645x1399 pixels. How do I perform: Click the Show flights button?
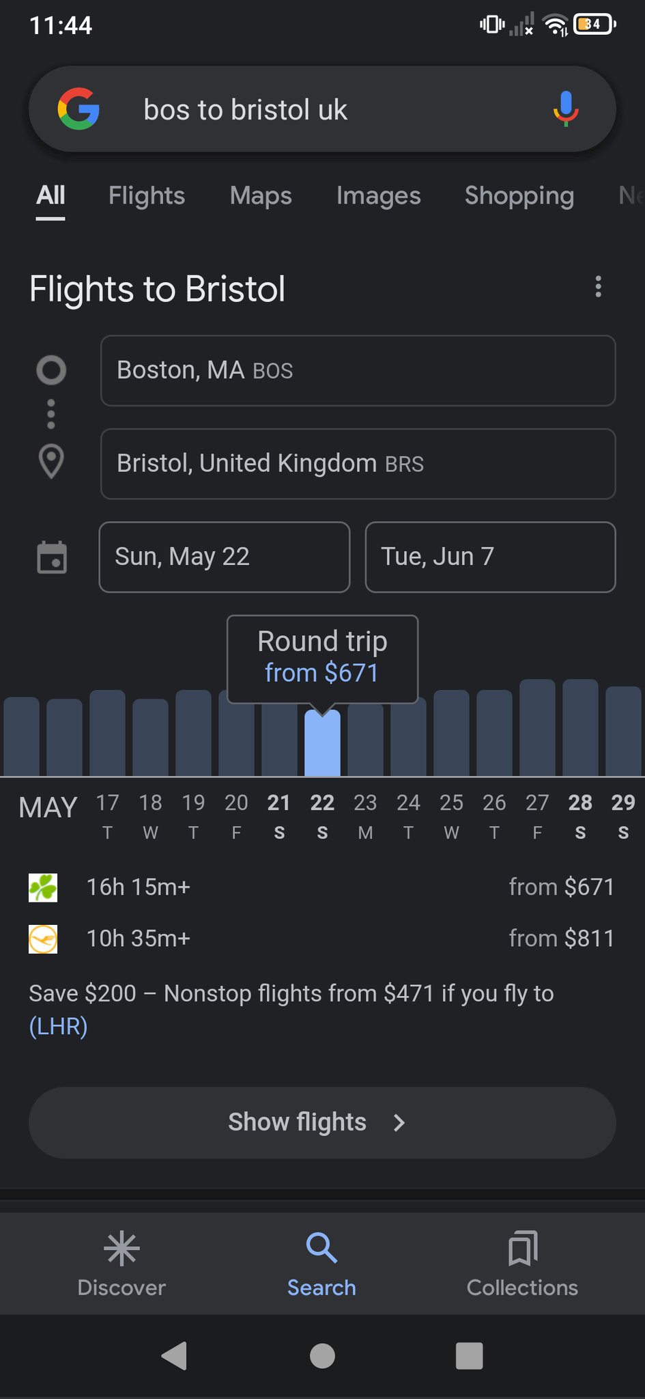[322, 1122]
